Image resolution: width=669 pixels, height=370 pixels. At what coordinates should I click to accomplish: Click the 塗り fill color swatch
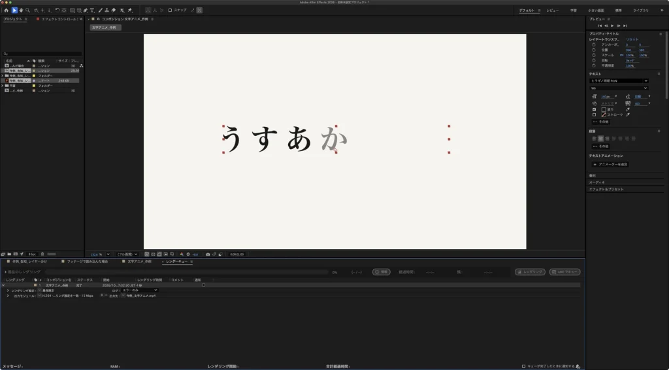point(604,110)
